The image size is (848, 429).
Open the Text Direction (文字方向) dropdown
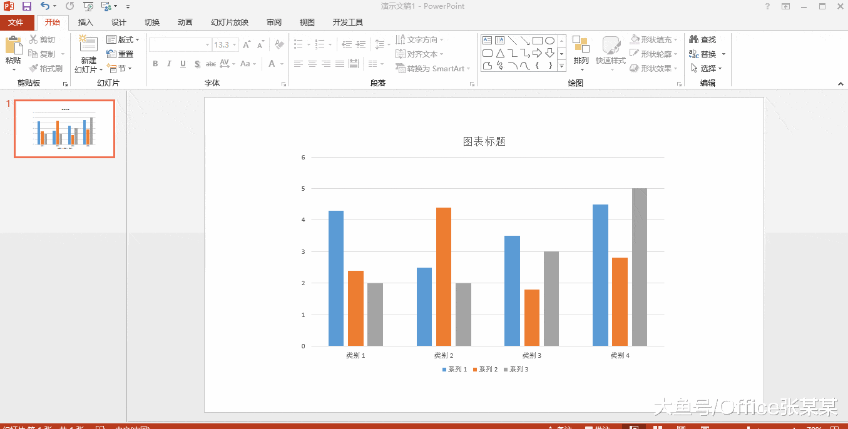pos(420,39)
